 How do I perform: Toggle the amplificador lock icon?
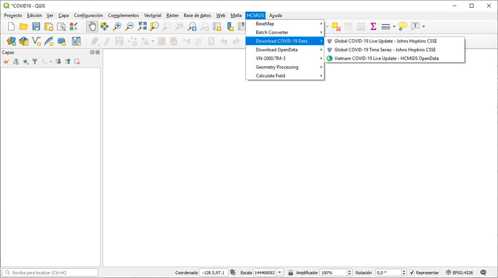tap(290, 272)
